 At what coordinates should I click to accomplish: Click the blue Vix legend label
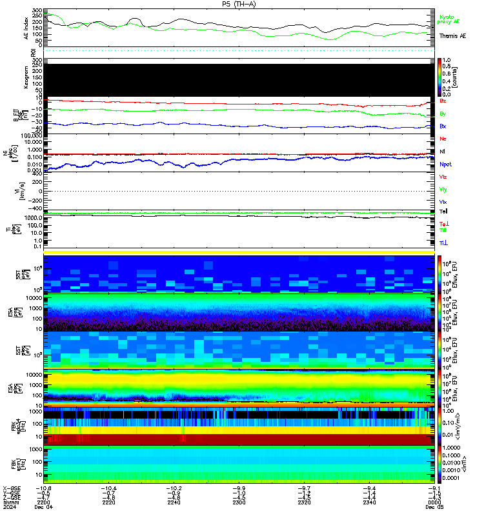[x=443, y=202]
